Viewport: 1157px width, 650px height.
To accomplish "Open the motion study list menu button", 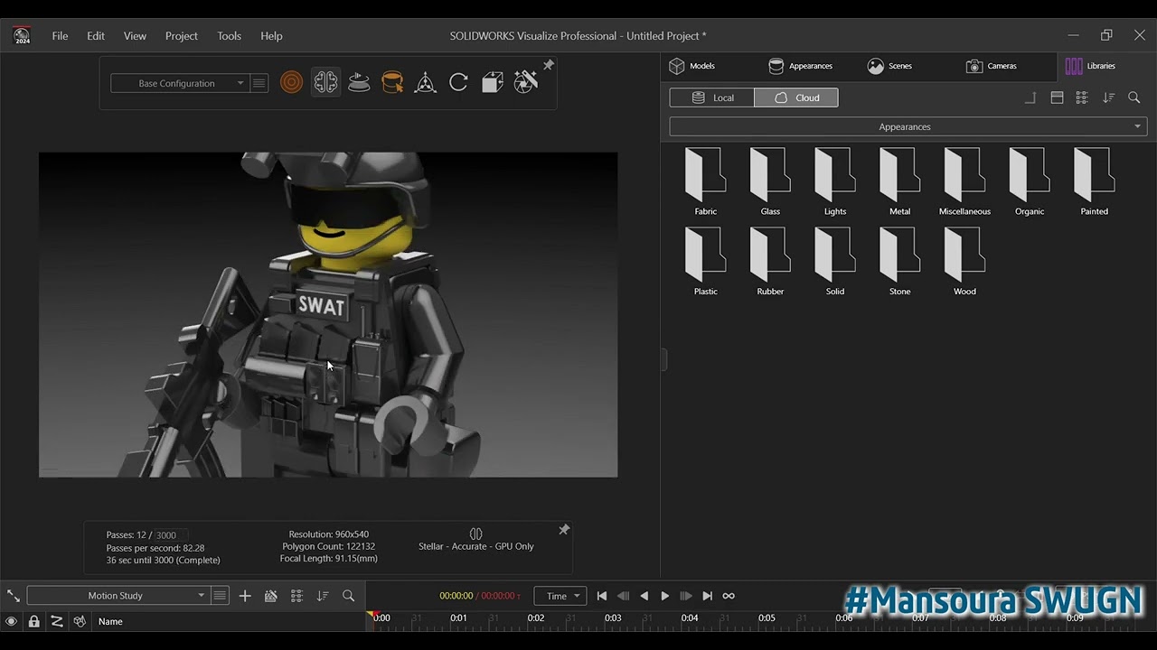I will (220, 596).
